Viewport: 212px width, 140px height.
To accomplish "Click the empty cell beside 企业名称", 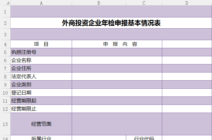I will (117, 60).
